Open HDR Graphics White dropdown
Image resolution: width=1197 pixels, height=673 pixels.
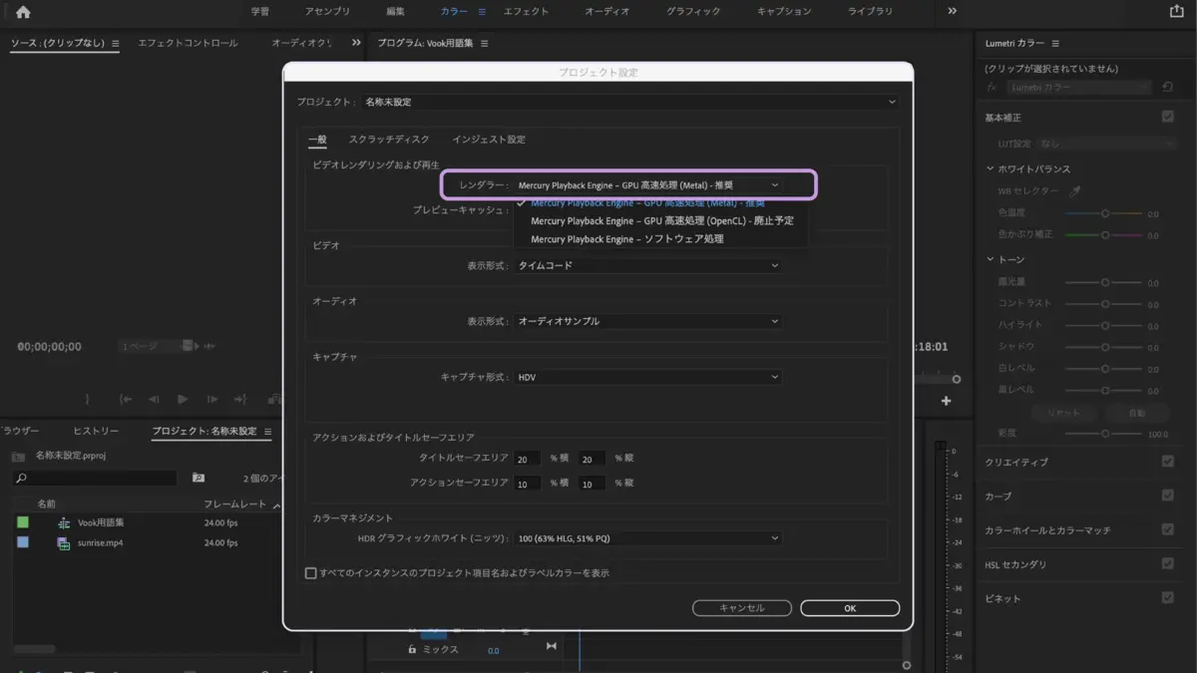click(x=648, y=538)
